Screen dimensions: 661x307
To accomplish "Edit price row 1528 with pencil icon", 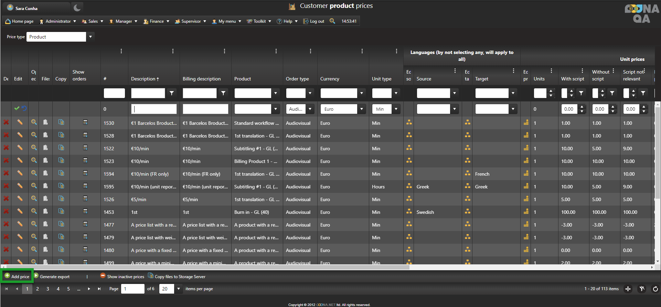I will click(x=20, y=135).
